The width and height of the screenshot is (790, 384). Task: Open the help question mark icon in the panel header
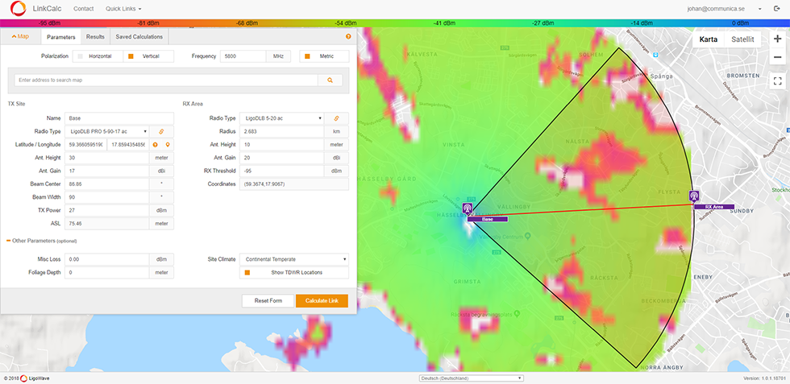[x=348, y=37]
